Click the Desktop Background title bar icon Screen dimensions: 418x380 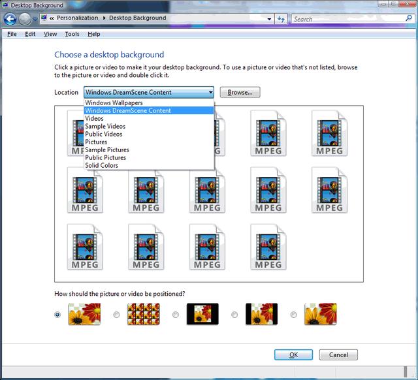click(5, 5)
